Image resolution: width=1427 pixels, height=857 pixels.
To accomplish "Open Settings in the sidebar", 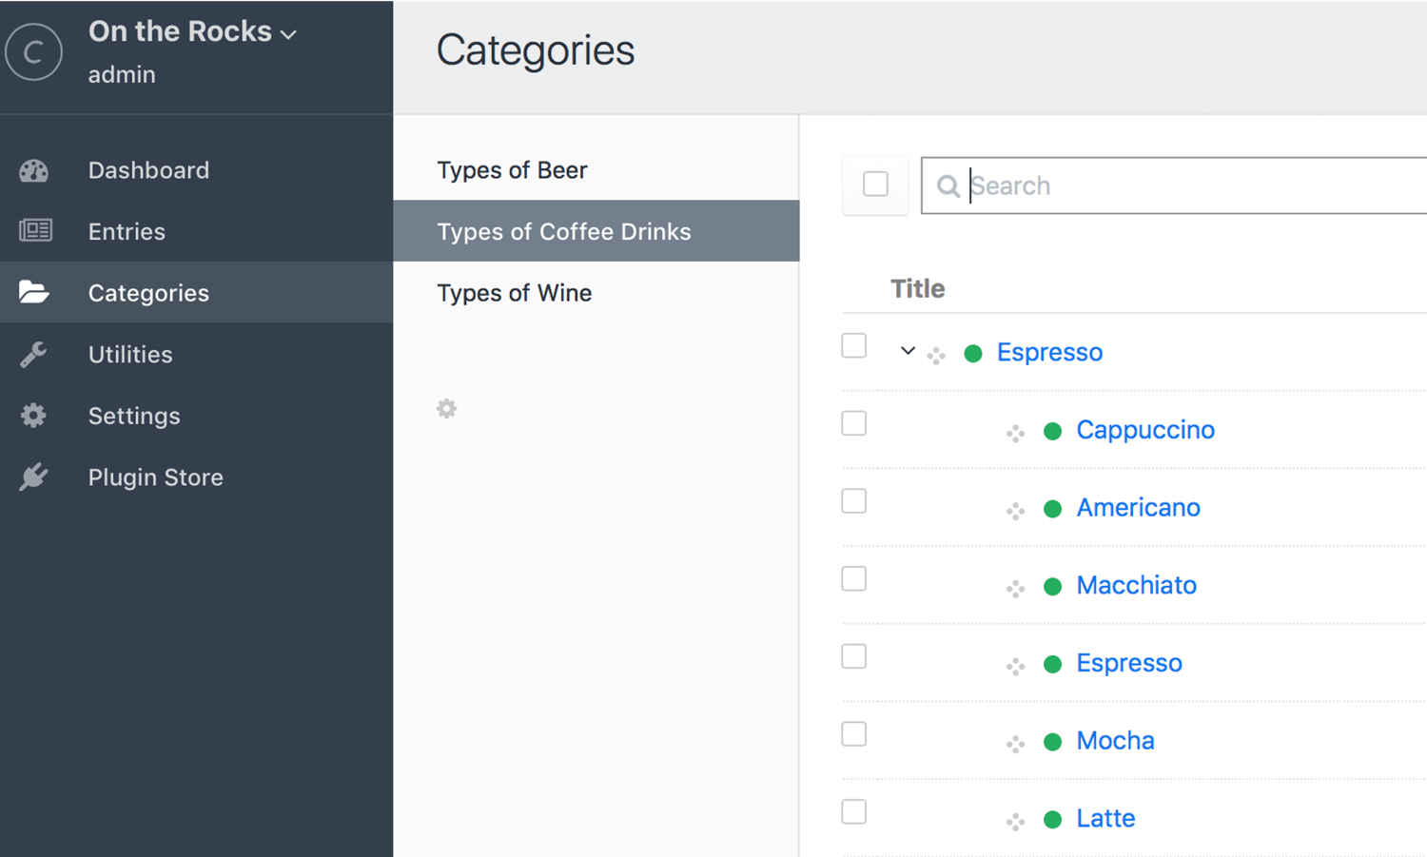I will coord(196,416).
